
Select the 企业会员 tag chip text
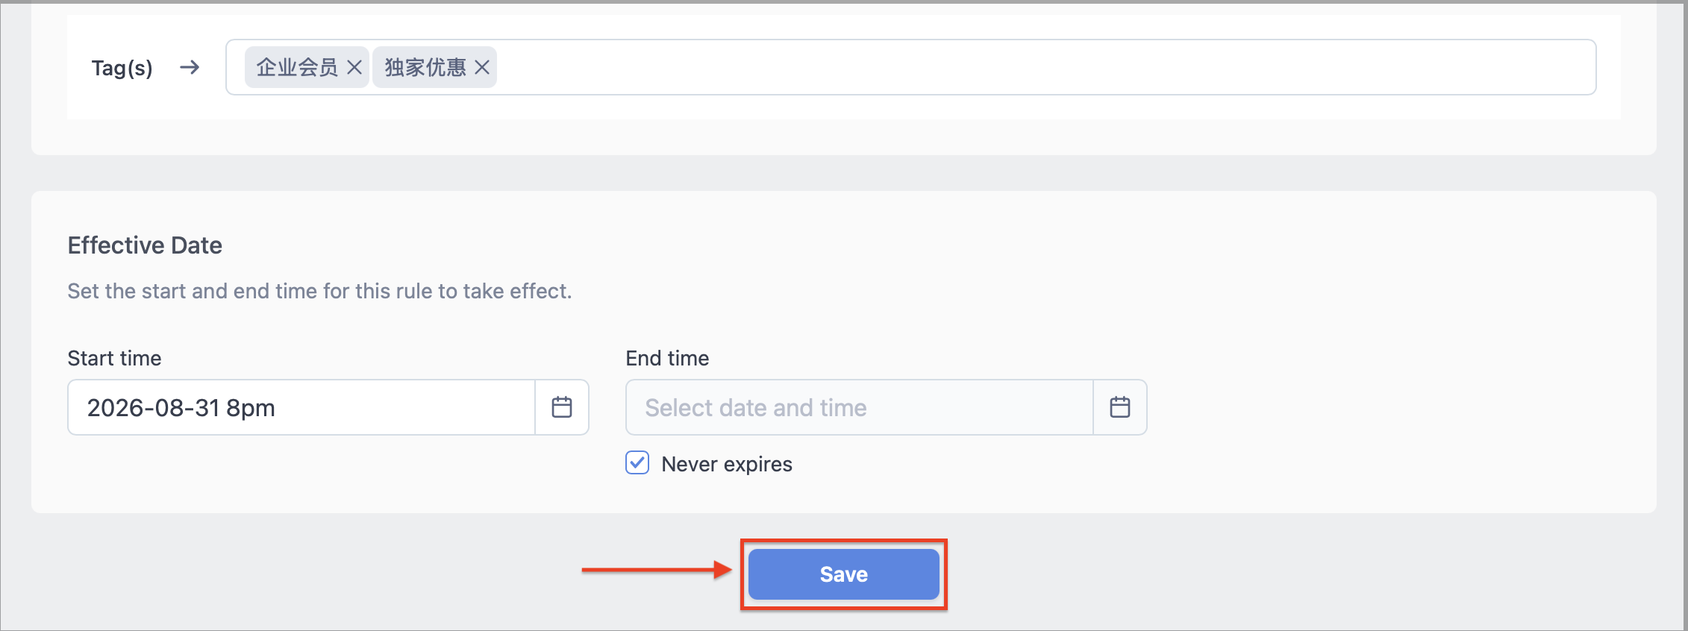pyautogui.click(x=297, y=68)
